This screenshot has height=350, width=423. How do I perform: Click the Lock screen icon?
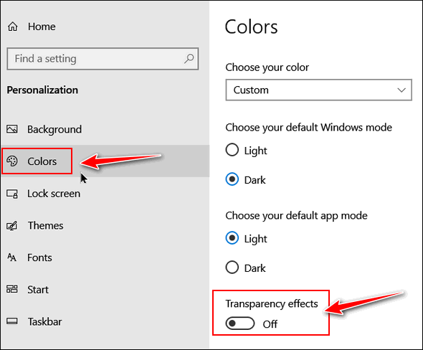pyautogui.click(x=12, y=194)
